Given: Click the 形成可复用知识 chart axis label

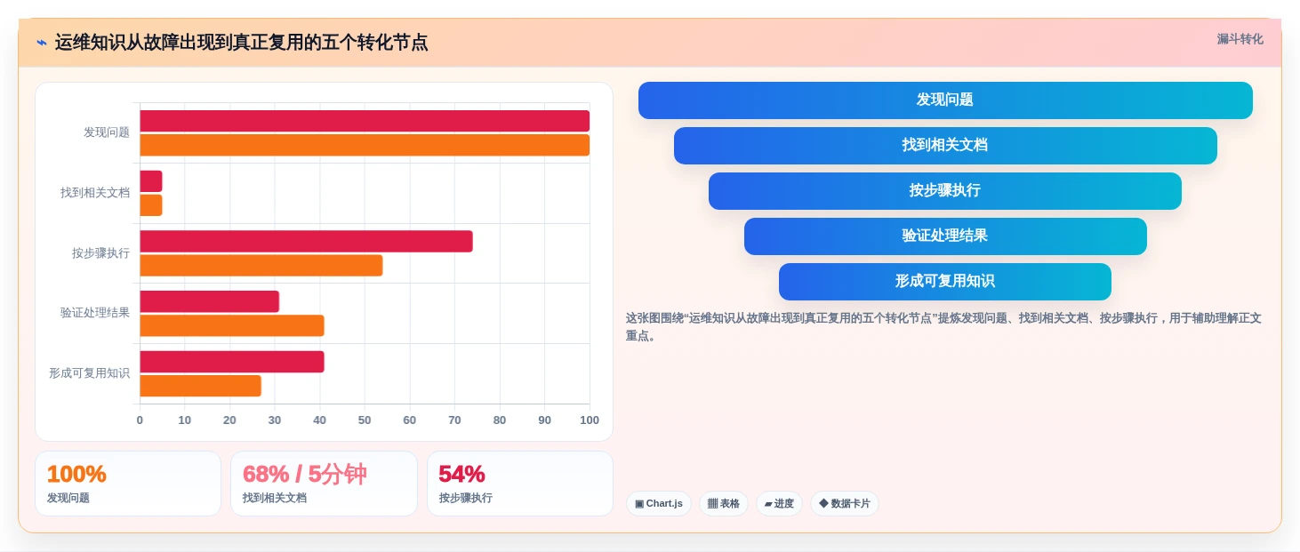Looking at the screenshot, I should pos(89,373).
